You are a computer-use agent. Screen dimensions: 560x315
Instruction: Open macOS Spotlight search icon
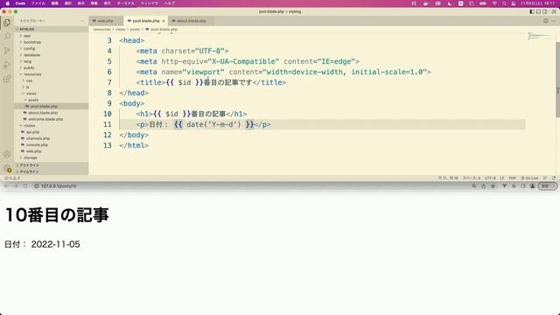[x=504, y=3]
